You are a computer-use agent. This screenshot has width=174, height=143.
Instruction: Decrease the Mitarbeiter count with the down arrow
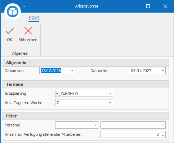tap(163, 136)
